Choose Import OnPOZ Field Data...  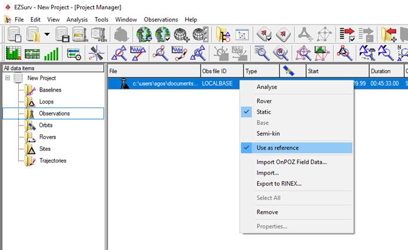[297, 162]
